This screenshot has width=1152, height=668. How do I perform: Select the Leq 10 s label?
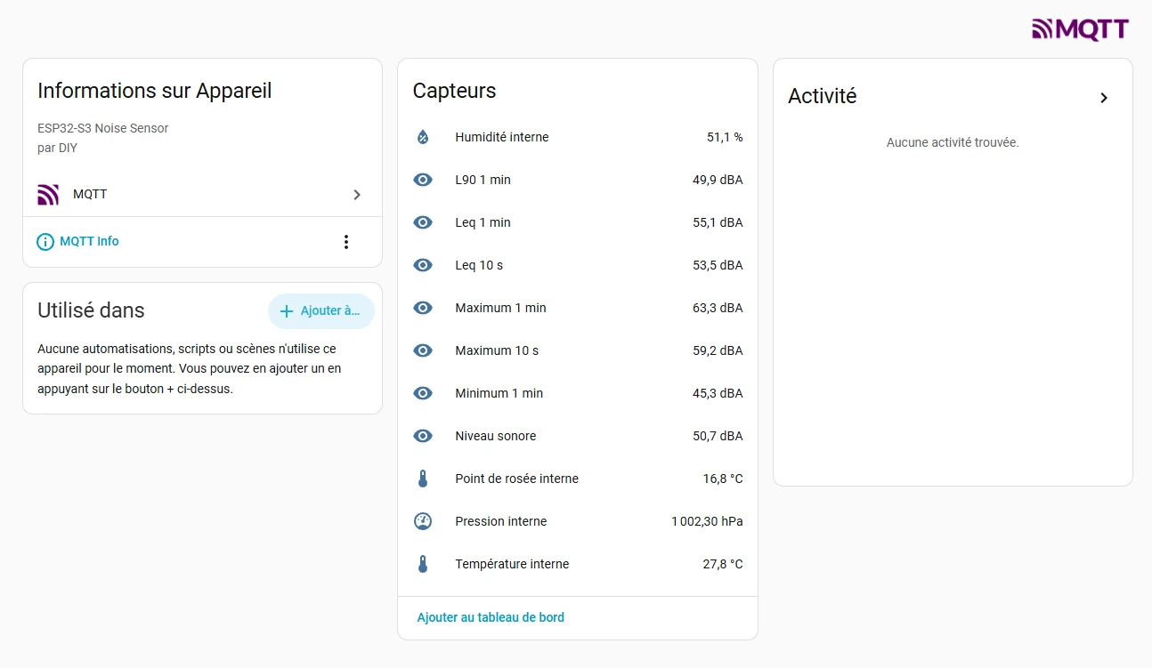click(479, 265)
